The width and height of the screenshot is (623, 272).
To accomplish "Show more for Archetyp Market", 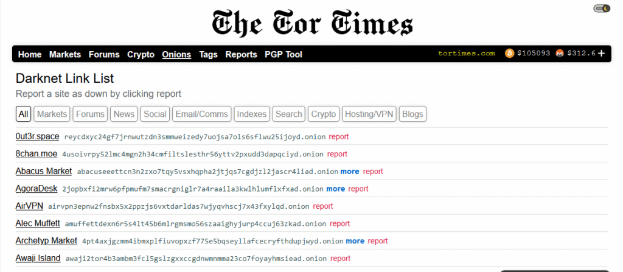I will pos(355,241).
